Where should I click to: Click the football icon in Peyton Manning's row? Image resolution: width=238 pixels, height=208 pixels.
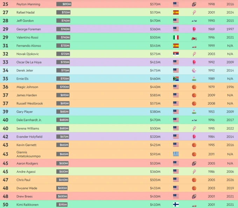[x=194, y=4]
